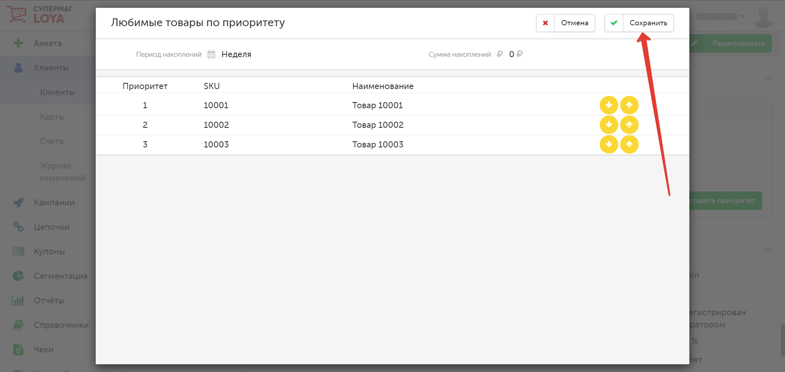Open the Журнал изменений submenu item

coord(62,172)
